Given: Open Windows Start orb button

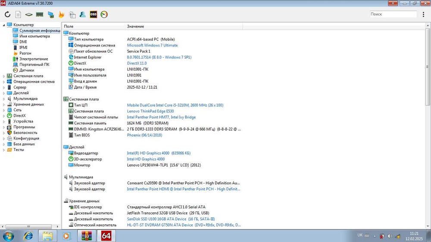Looking at the screenshot, I should [8, 236].
